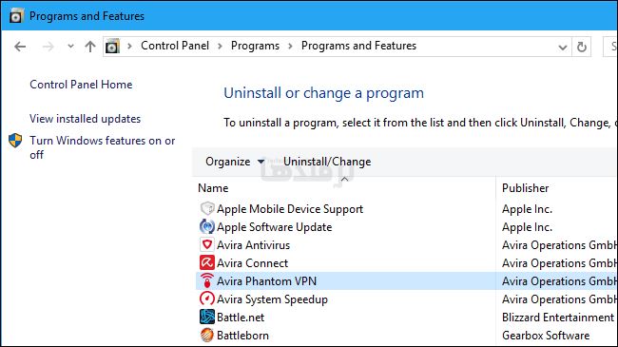Viewport: 618px width, 347px height.
Task: Open the recent locations dropdown arrow
Action: 70,47
